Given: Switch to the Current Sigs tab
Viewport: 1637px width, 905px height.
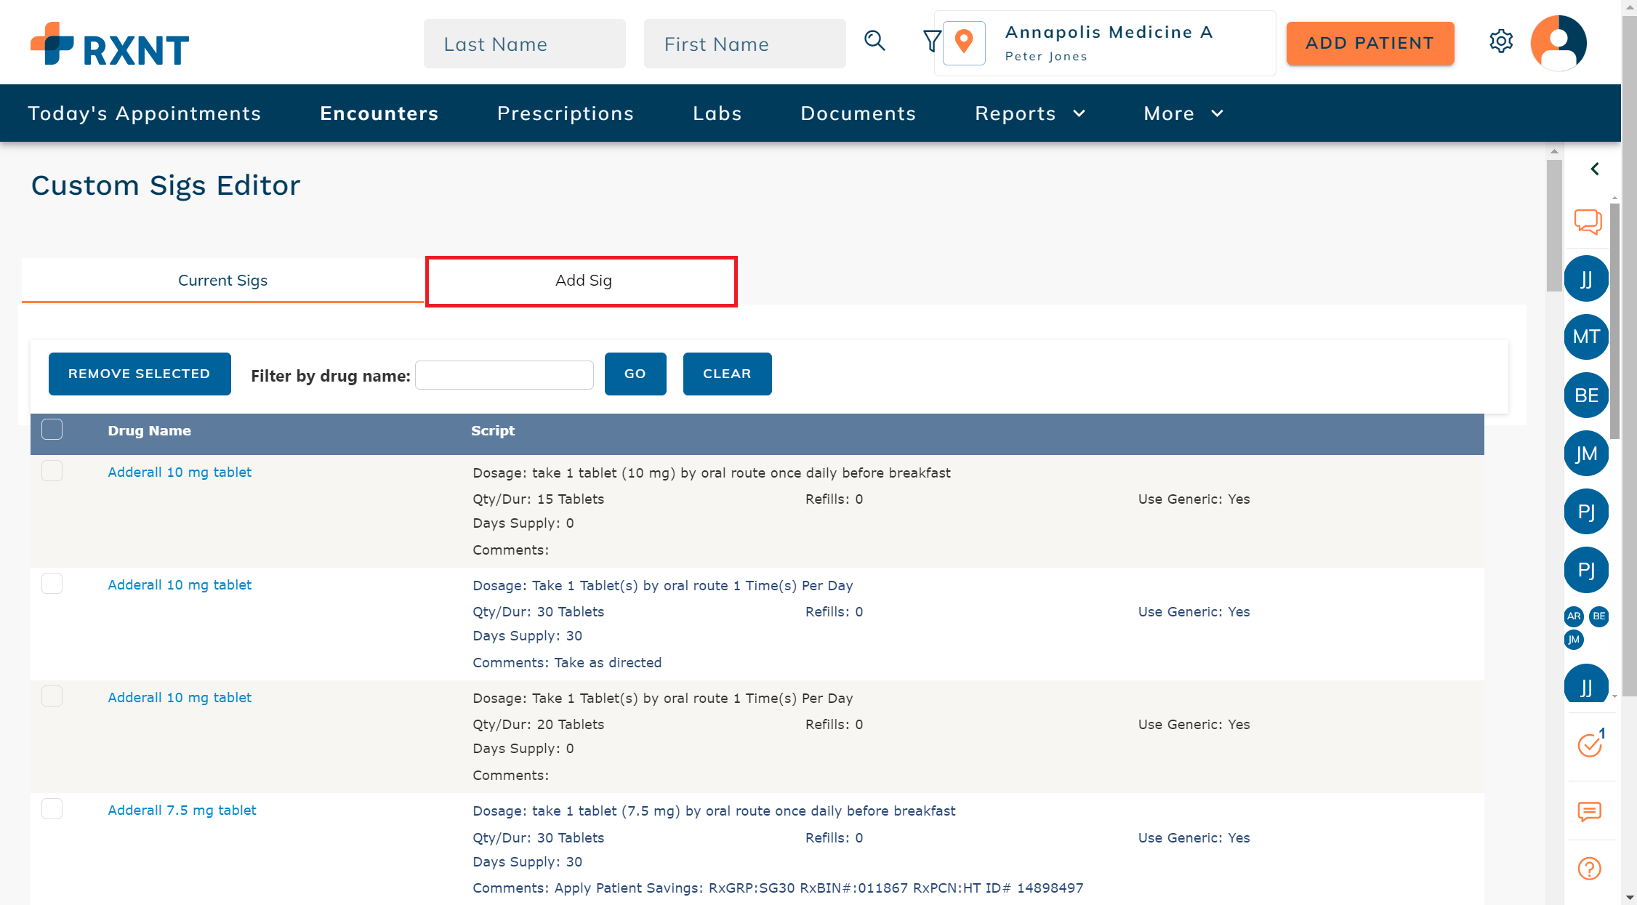Looking at the screenshot, I should point(222,281).
